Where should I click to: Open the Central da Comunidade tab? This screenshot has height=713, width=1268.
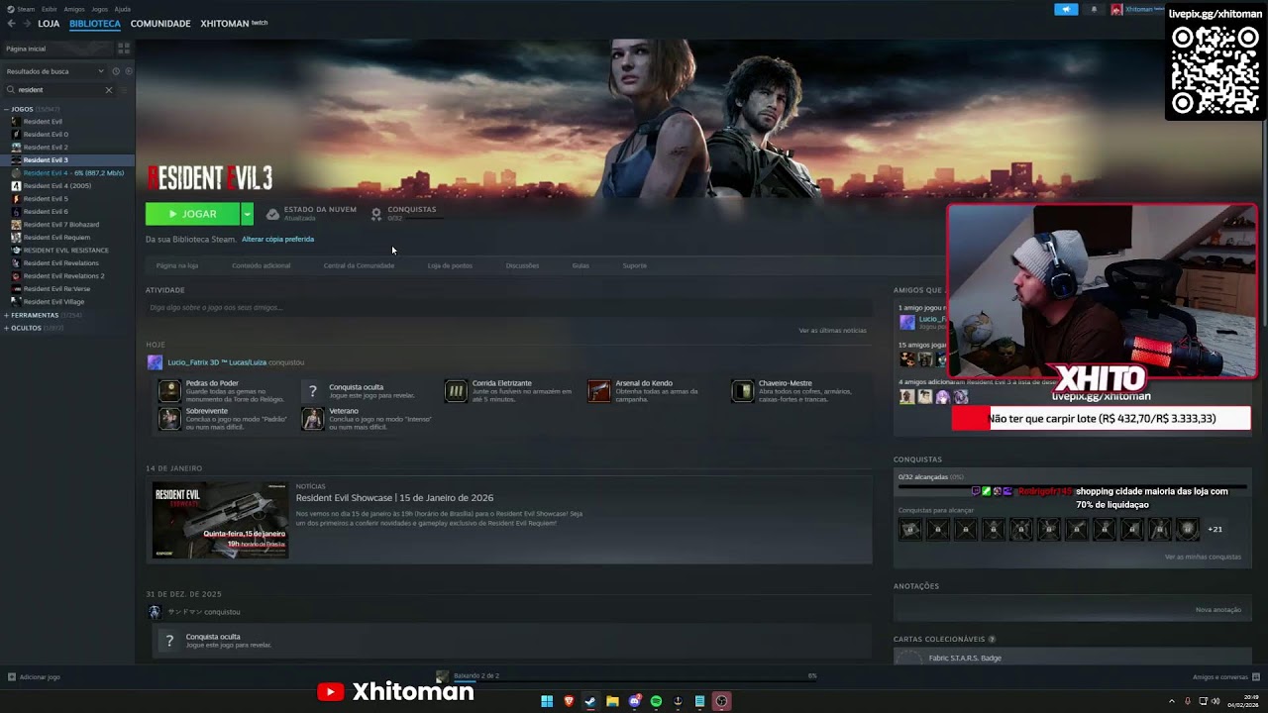click(x=359, y=265)
